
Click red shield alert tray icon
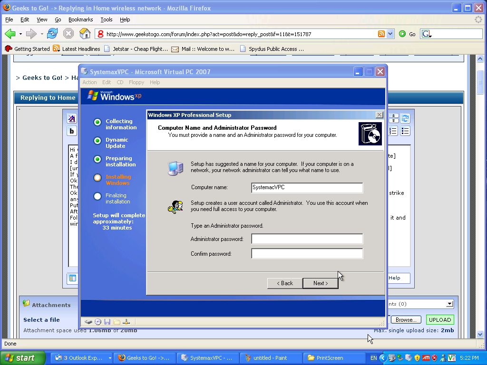435,358
